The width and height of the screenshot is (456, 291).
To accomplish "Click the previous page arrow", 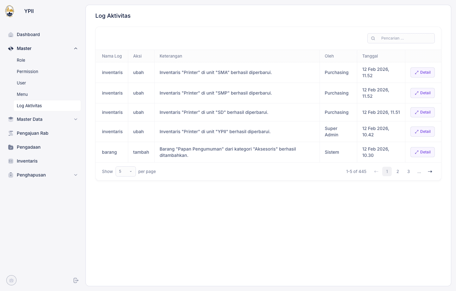I will (376, 171).
